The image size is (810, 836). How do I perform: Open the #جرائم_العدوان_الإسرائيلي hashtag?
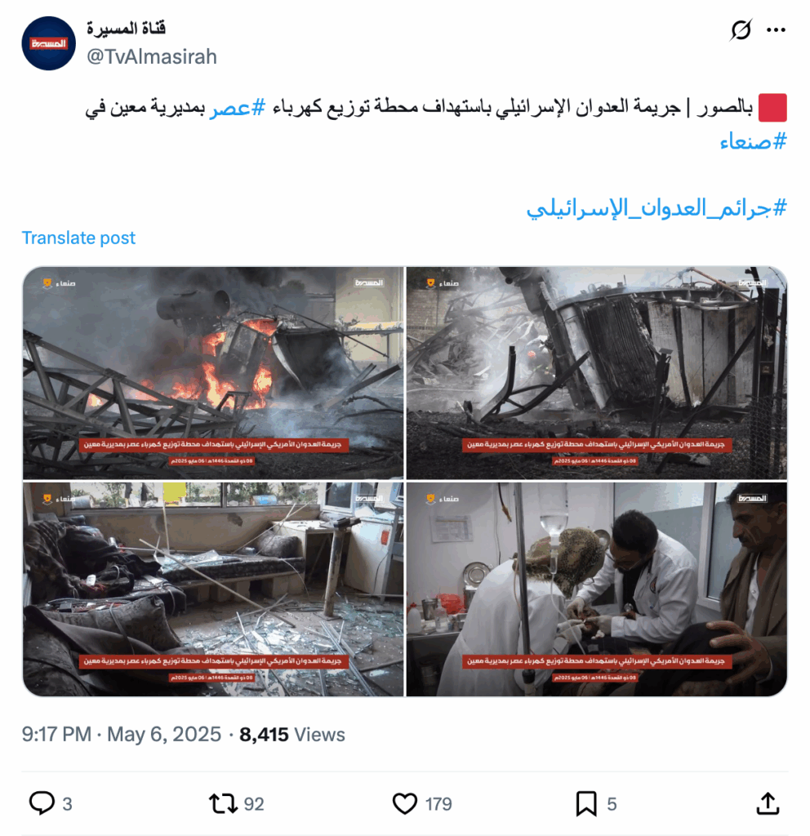coord(656,208)
